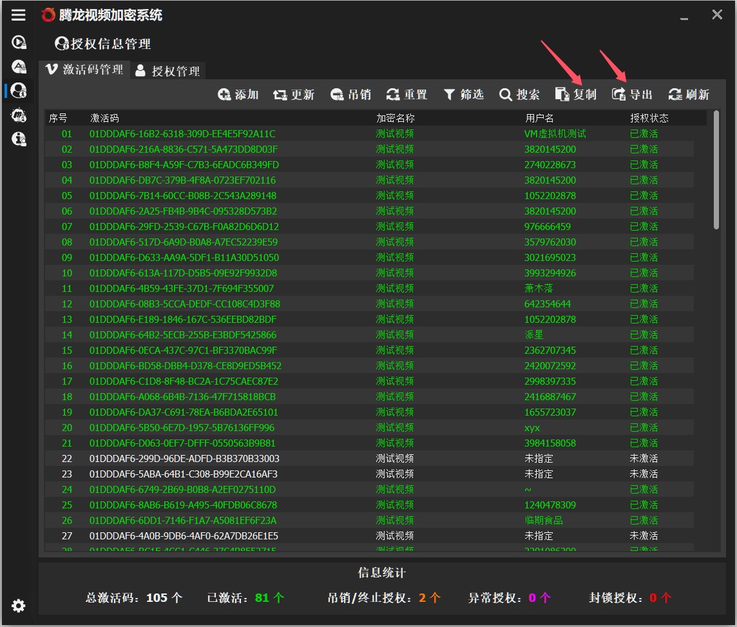Click username 3984158058

pyautogui.click(x=550, y=443)
